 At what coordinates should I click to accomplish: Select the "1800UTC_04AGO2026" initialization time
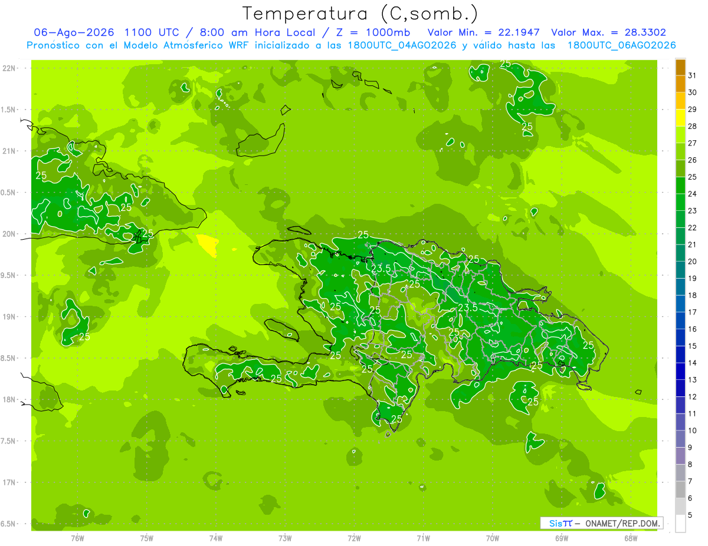(401, 45)
